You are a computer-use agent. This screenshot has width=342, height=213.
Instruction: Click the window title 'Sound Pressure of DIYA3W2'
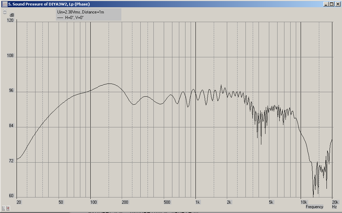point(40,4)
